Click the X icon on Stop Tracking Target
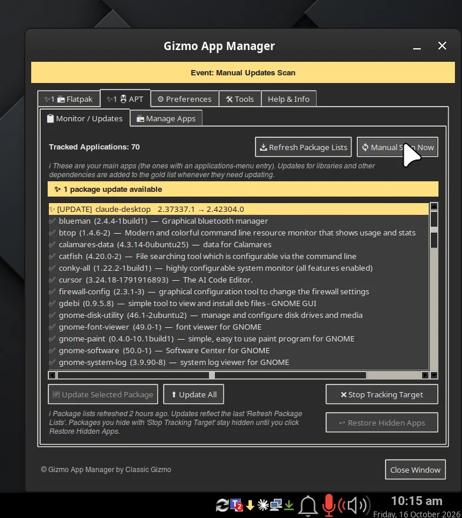Viewport: 462px width, 518px height. tap(344, 394)
